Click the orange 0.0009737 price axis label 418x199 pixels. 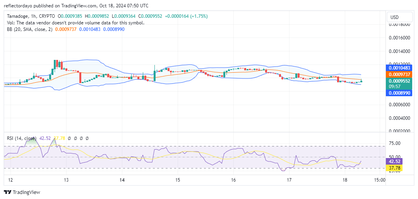point(399,75)
